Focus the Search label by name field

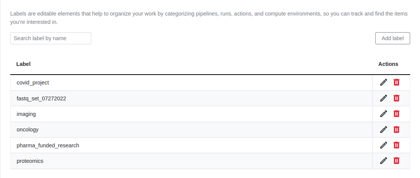tap(51, 38)
